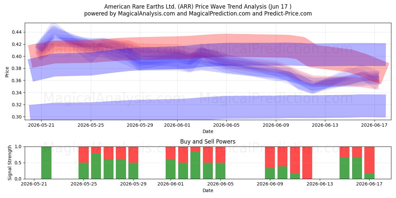Image resolution: width=396 pixels, height=198 pixels.
Task: Click the 2026-06-05 label on the price chart
Action: click(x=226, y=125)
